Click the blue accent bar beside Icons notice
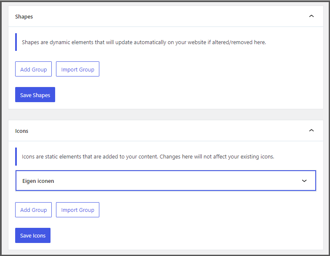Screen dimensions: 330x256 (16, 157)
